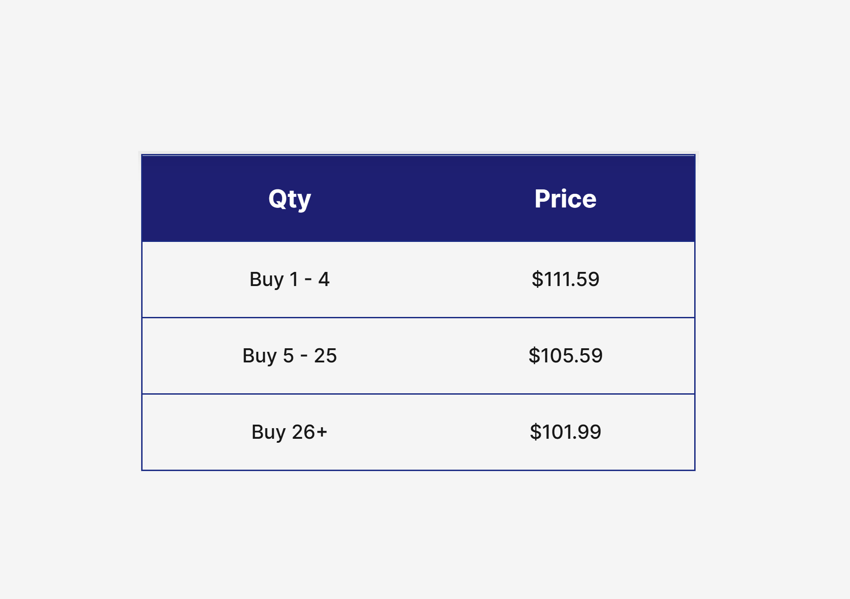Image resolution: width=850 pixels, height=599 pixels.
Task: Click the $101.99 price value
Action: coord(565,432)
